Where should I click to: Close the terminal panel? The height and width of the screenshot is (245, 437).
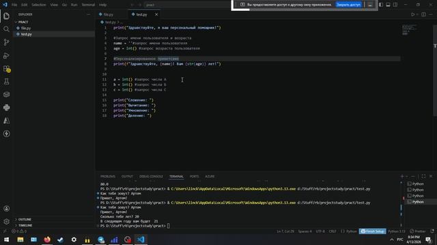431,176
